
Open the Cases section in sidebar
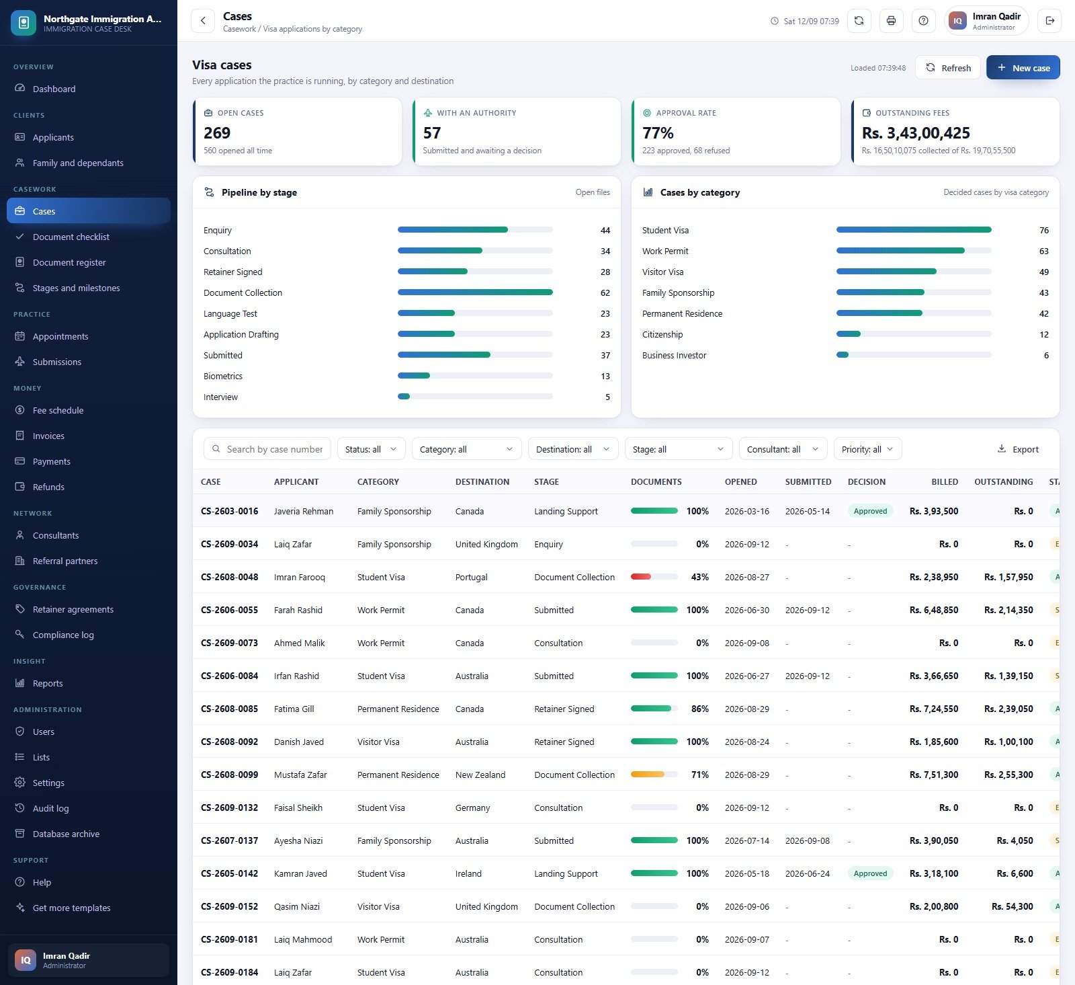pos(89,211)
